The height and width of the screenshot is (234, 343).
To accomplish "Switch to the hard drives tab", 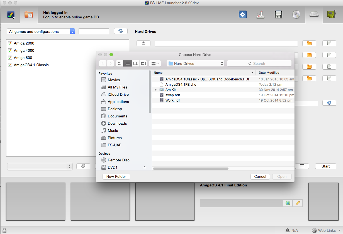I will point(314,14).
